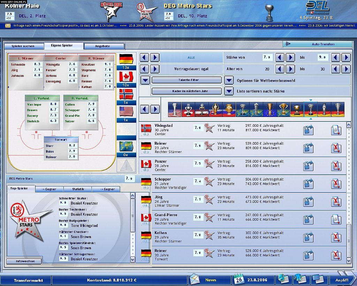The height and width of the screenshot is (286, 357).
Task: Switch to the Spieler suchen tab
Action: (23, 46)
